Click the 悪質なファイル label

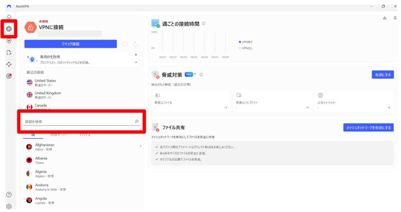click(163, 103)
